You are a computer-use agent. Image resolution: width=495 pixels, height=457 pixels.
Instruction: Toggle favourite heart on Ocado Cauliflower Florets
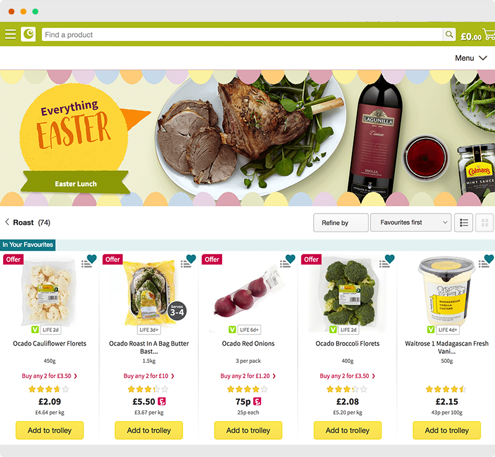[x=92, y=258]
